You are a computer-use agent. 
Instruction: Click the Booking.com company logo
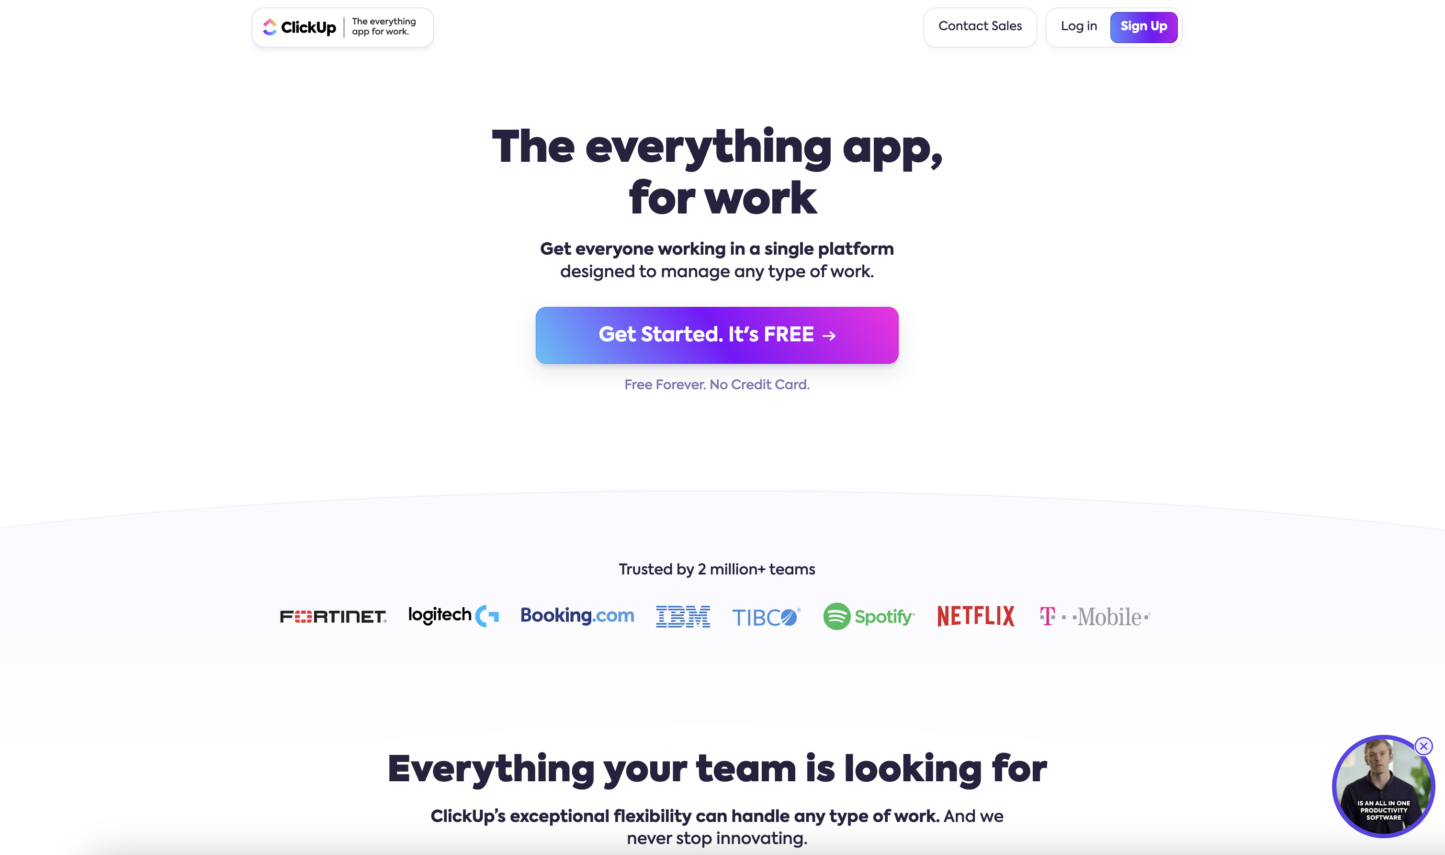(x=577, y=615)
